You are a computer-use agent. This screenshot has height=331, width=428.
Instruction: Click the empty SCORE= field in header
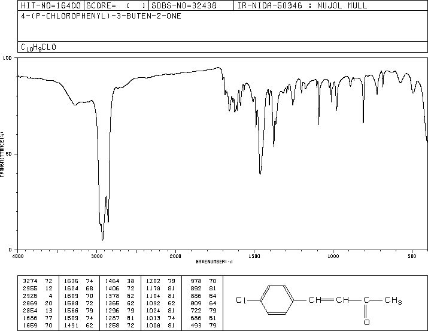116,5
